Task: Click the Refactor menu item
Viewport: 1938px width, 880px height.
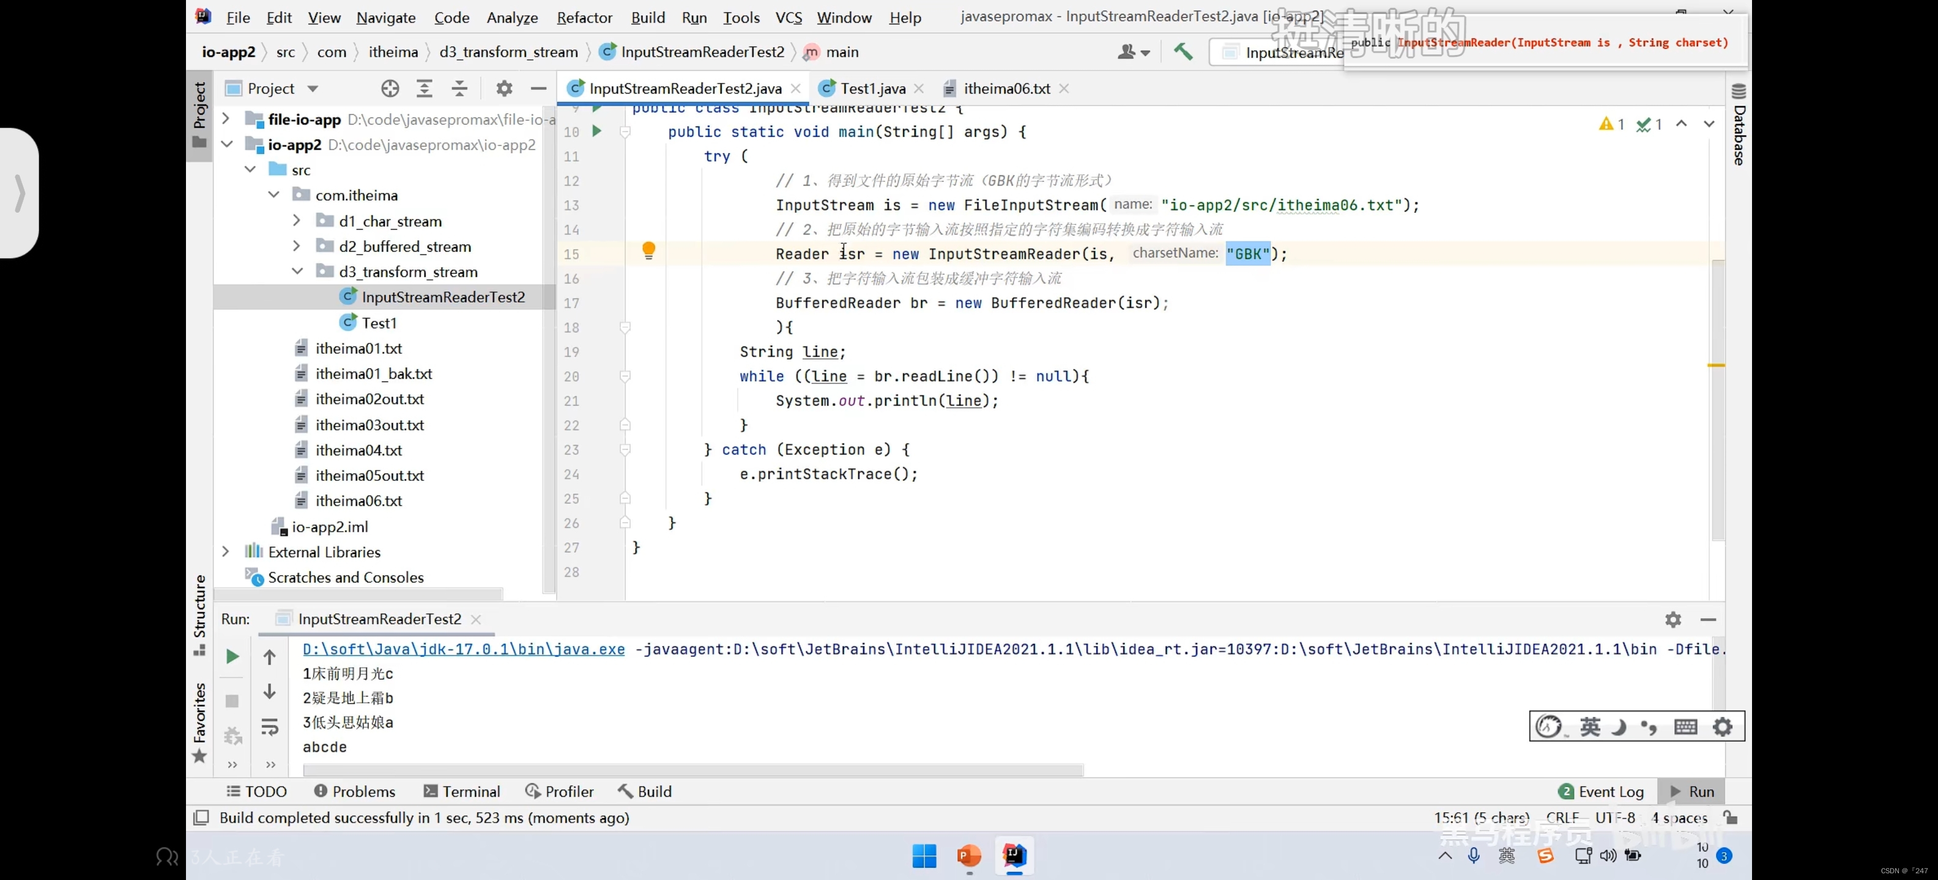Action: pyautogui.click(x=584, y=16)
